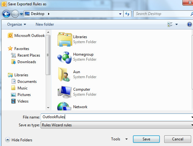Viewport: 193px width, 146px height.
Task: Click the Music folder icon
Action: click(x=13, y=88)
